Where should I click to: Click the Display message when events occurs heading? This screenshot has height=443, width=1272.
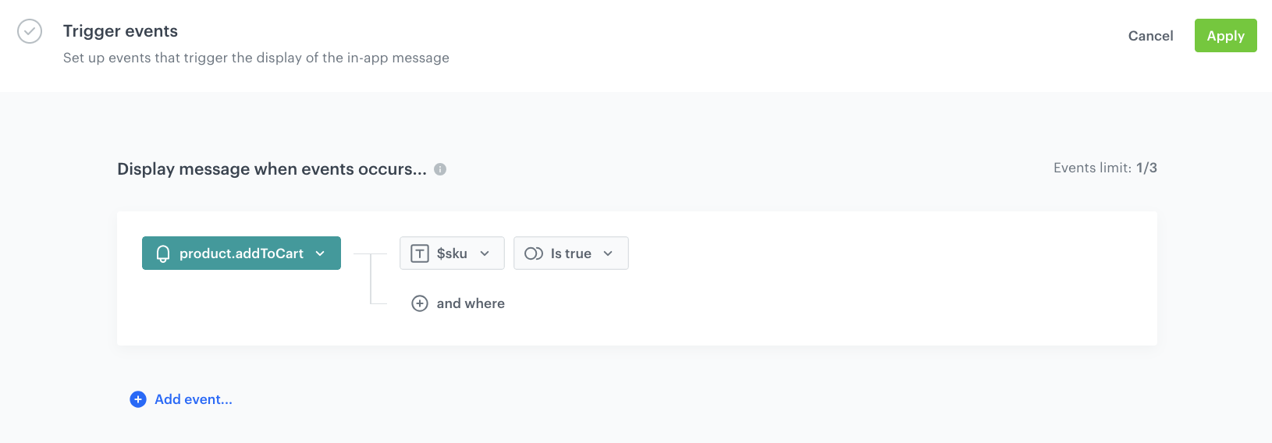(x=272, y=169)
